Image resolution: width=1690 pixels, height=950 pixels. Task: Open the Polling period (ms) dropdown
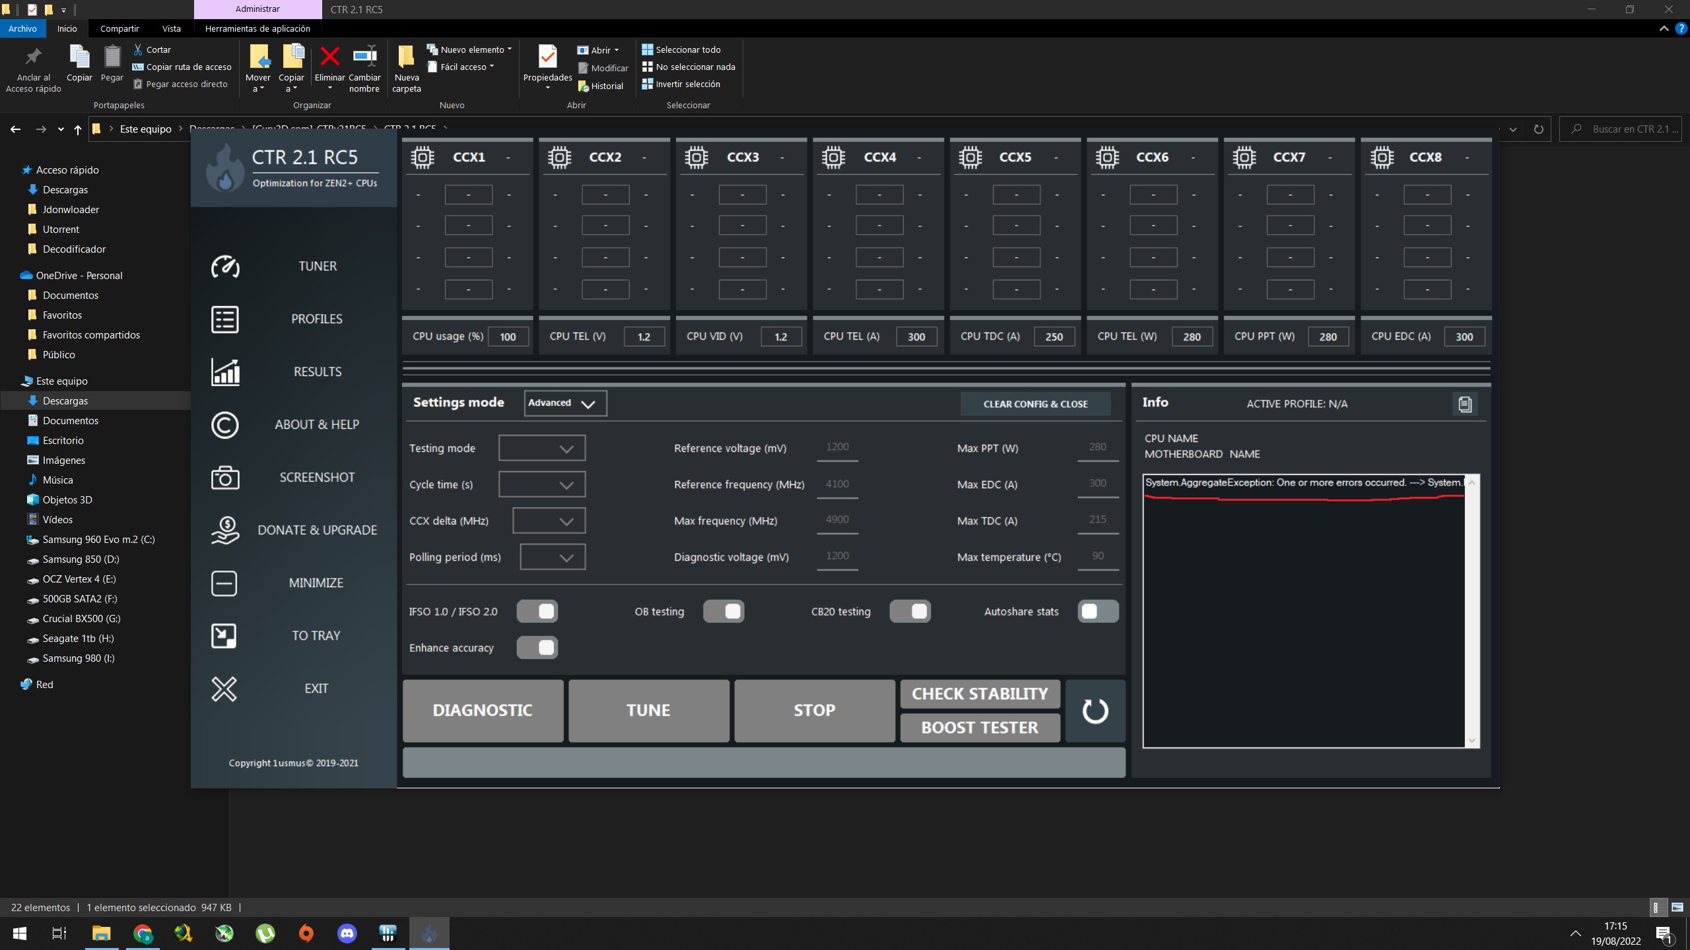pyautogui.click(x=553, y=557)
